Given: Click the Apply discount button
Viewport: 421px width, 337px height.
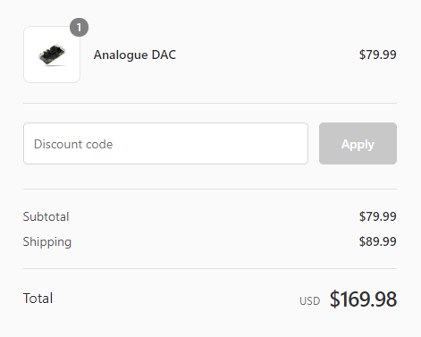Looking at the screenshot, I should click(x=358, y=143).
